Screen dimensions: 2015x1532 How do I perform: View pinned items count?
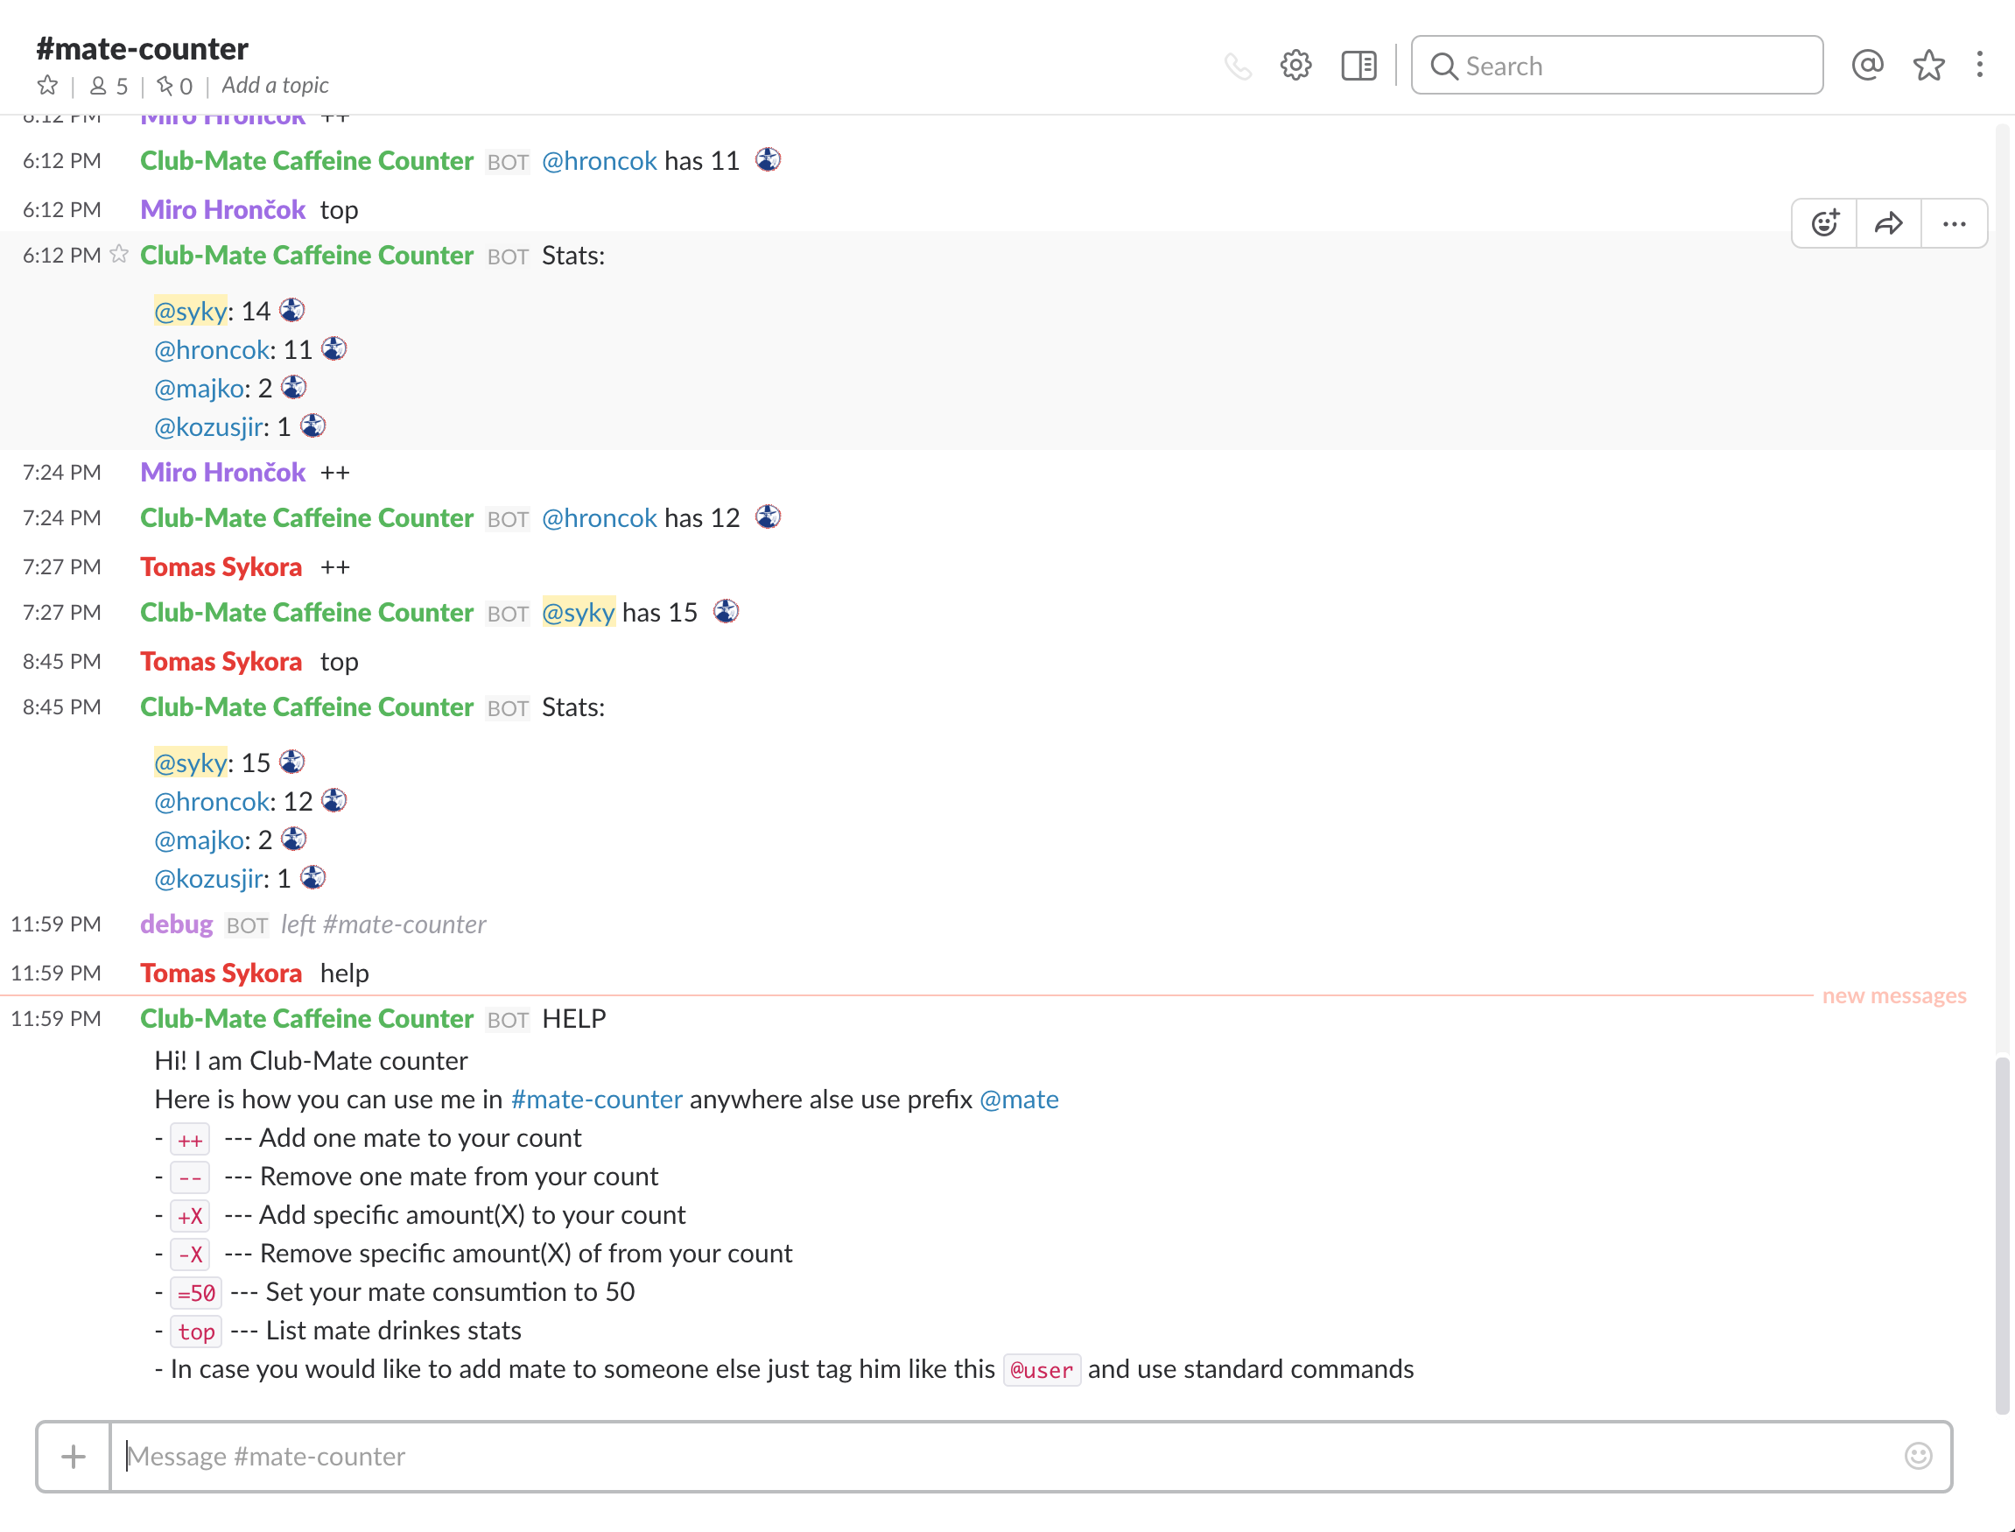coord(175,86)
